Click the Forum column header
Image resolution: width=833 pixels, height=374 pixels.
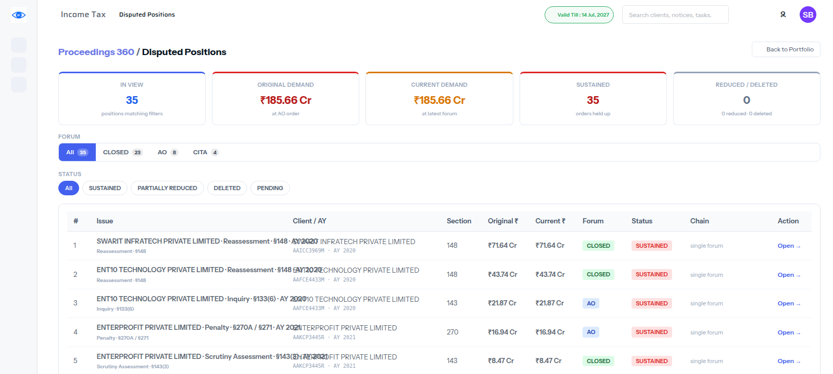[x=593, y=221]
